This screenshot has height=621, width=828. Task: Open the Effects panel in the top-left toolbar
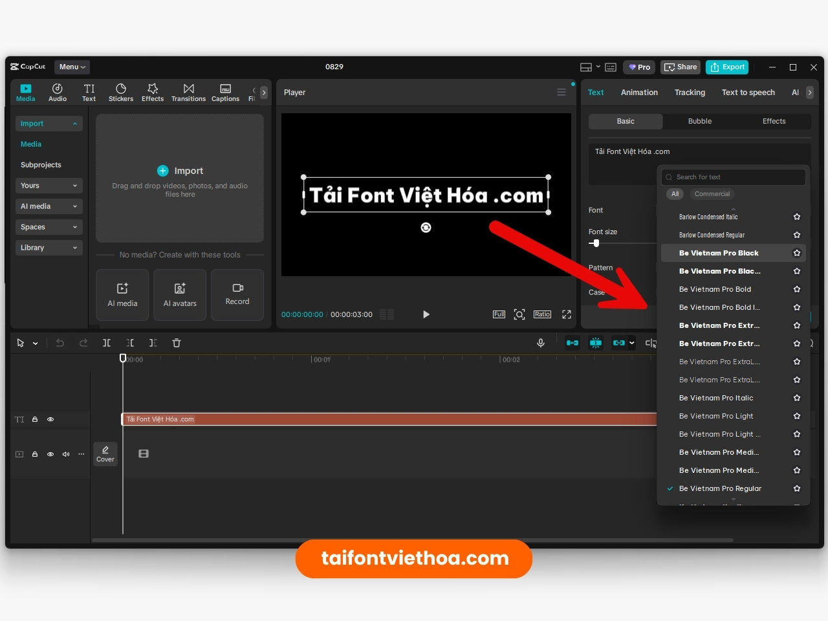[153, 93]
